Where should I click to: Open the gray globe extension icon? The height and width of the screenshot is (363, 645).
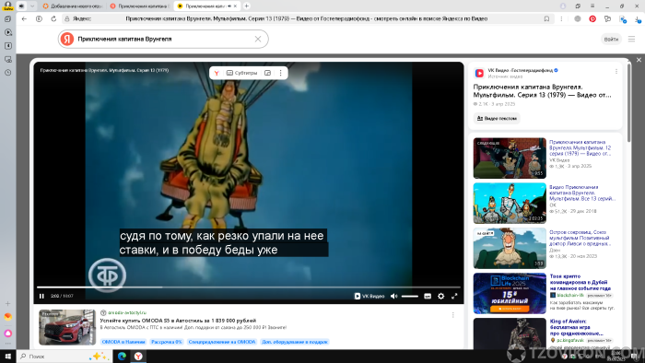tap(578, 18)
